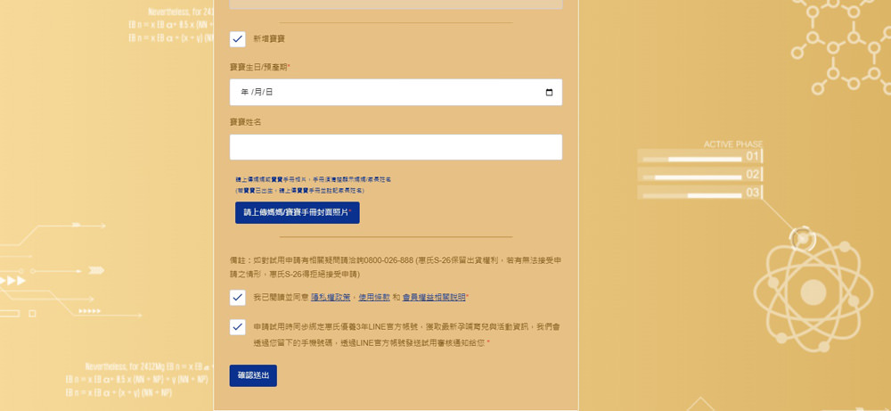Click the 寶寶姓名 field label
This screenshot has height=411, width=891.
point(246,122)
